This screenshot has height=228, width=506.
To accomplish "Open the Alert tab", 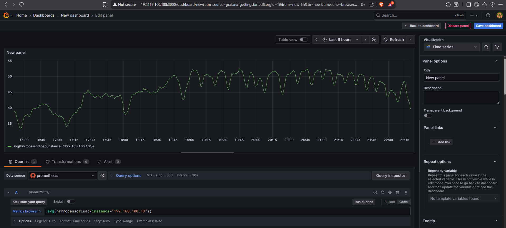I will tap(108, 162).
